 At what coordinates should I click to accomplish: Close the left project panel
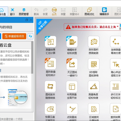point(31,20)
